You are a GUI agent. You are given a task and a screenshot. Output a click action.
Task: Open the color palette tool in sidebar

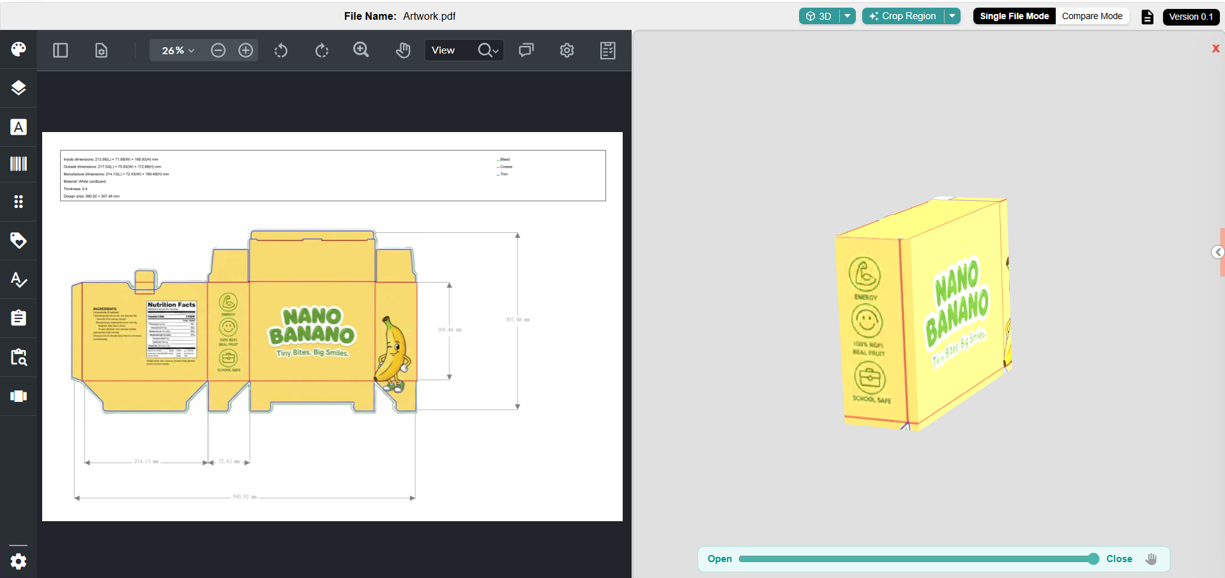19,49
